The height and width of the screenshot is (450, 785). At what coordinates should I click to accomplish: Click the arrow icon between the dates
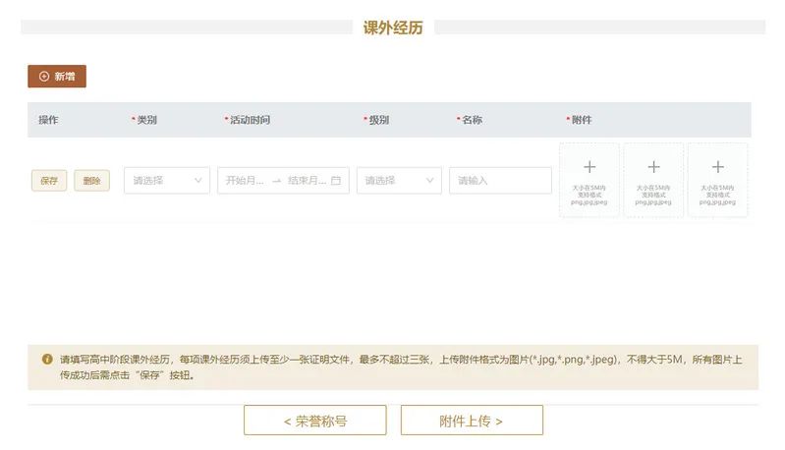click(x=276, y=181)
